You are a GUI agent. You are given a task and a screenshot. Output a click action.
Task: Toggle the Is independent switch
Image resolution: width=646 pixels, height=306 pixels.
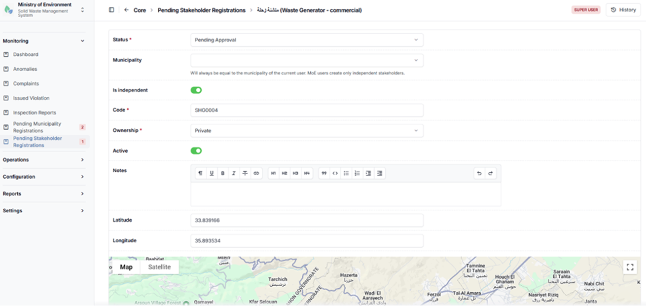point(196,90)
